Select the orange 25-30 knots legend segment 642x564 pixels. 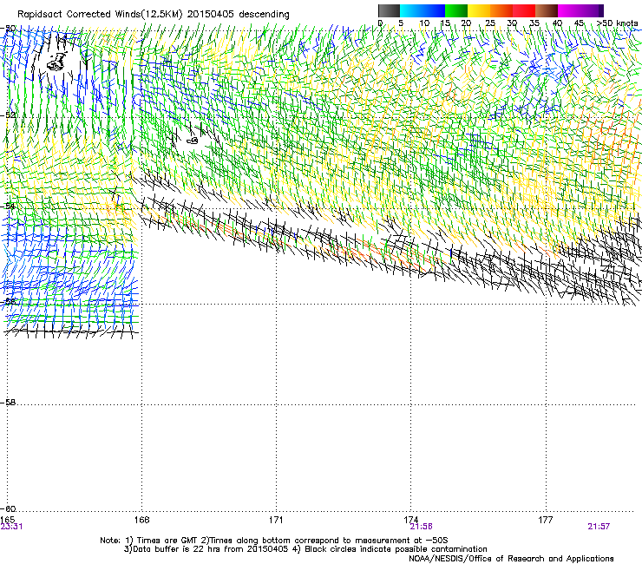[501, 10]
